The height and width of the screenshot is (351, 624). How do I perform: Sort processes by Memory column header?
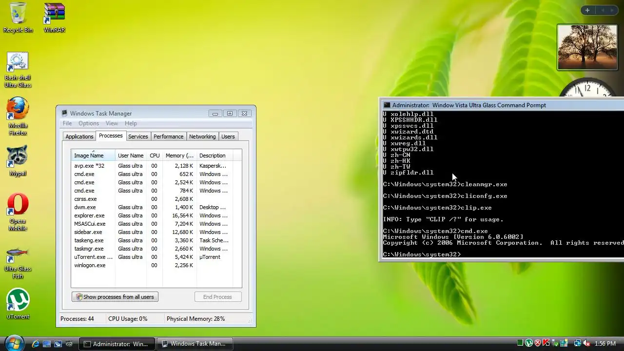[179, 156]
